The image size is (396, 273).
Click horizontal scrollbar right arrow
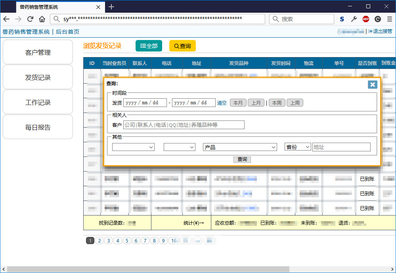point(392,269)
